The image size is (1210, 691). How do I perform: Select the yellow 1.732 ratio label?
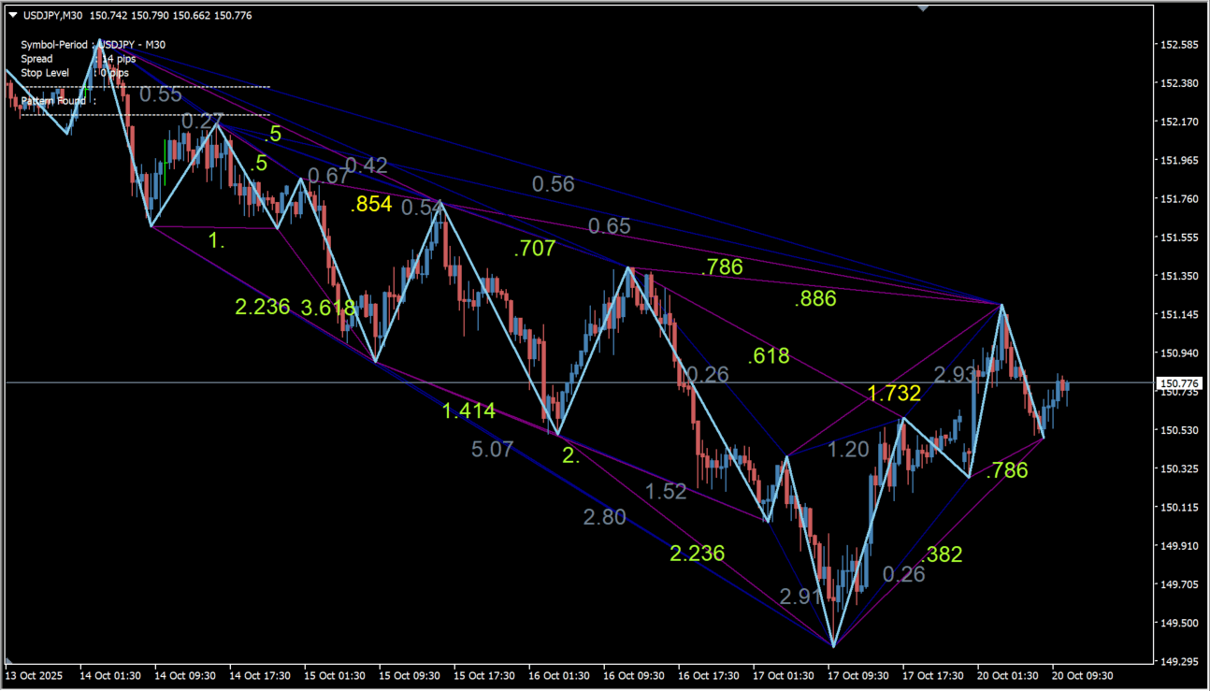pyautogui.click(x=894, y=394)
